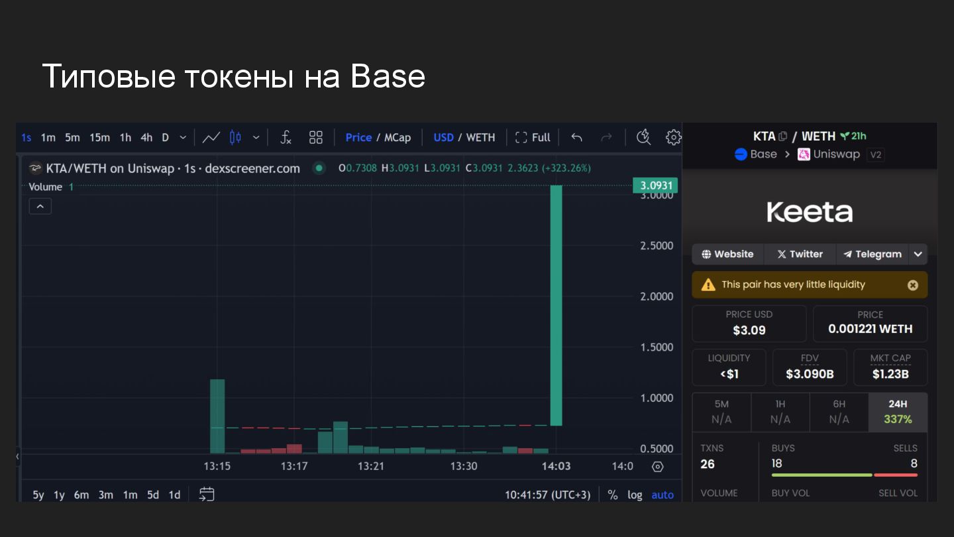The image size is (954, 537).
Task: Switch to line chart style
Action: pyautogui.click(x=211, y=138)
